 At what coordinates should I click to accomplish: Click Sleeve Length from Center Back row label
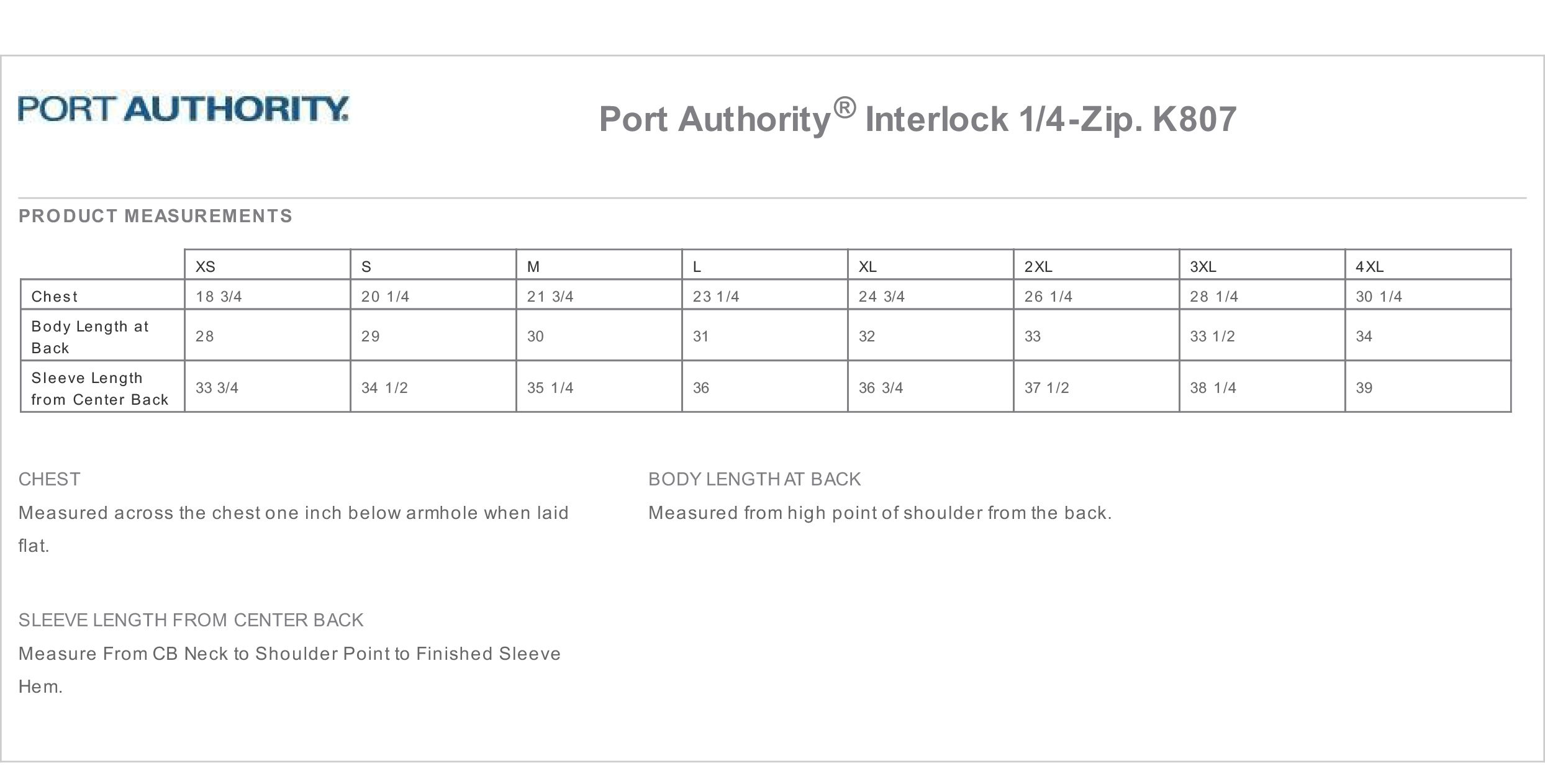(x=99, y=389)
